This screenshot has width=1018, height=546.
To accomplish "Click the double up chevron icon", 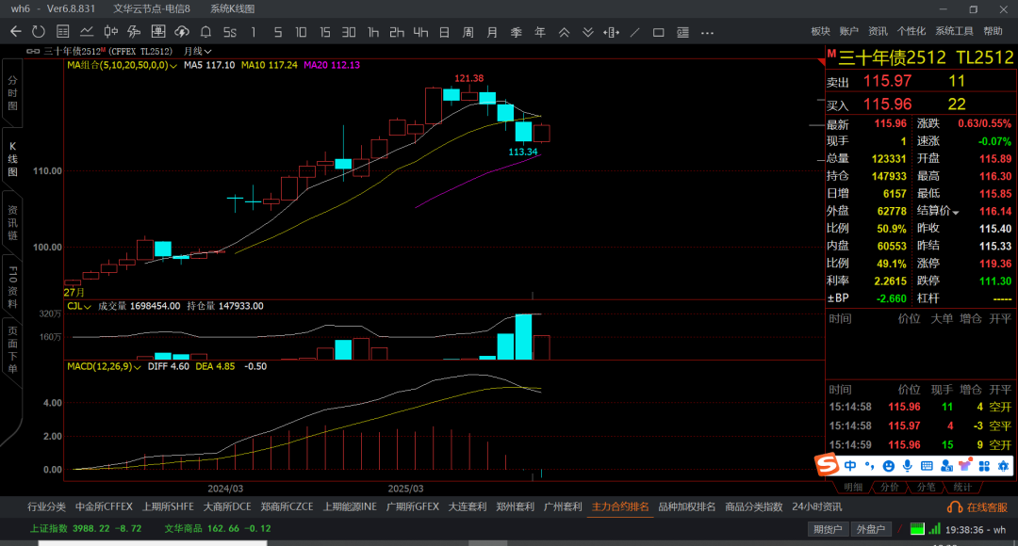I will (565, 32).
